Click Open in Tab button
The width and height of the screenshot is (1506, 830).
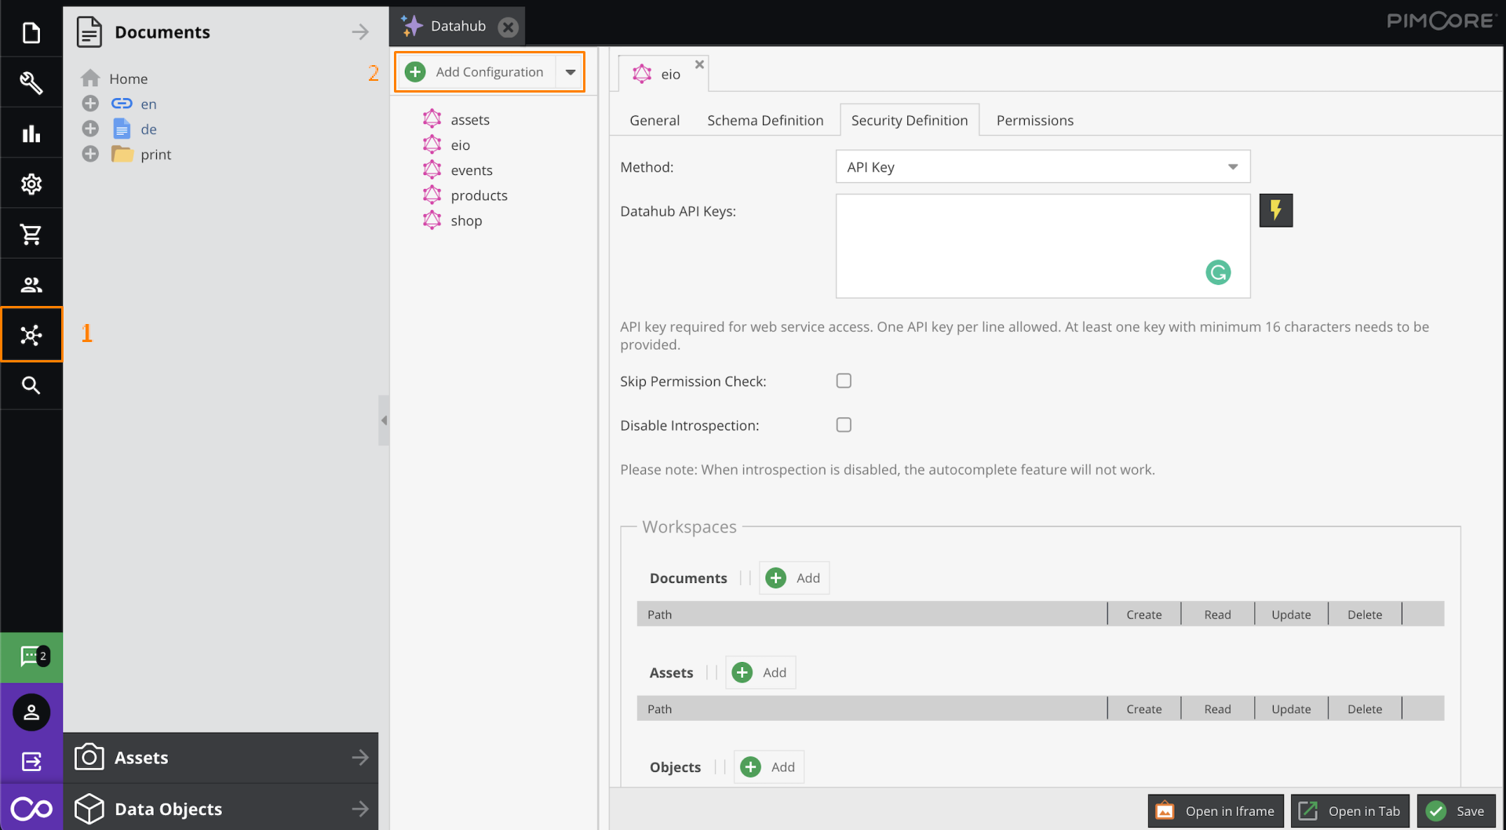(1350, 811)
